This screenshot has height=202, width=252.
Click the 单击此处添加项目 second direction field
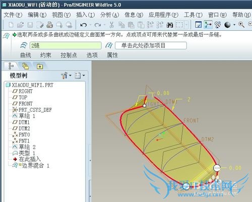pos(151,45)
